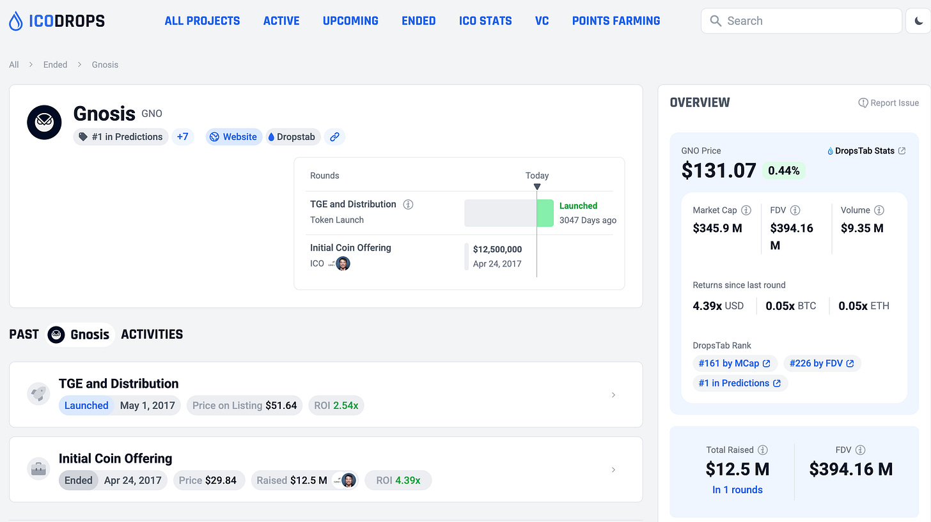Image resolution: width=931 pixels, height=522 pixels.
Task: Click the rocket icon on TGE card
Action: (x=38, y=394)
